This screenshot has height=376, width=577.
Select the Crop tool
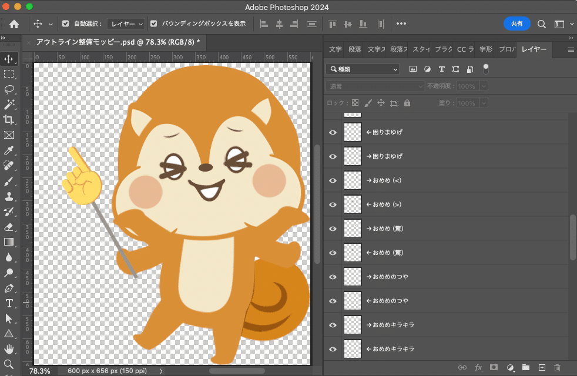tap(9, 120)
